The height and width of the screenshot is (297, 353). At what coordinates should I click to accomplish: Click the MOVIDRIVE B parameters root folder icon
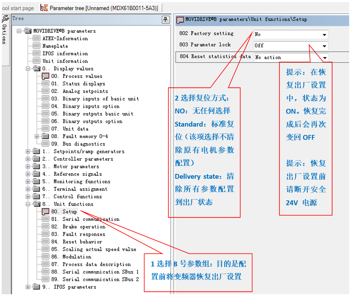point(28,31)
